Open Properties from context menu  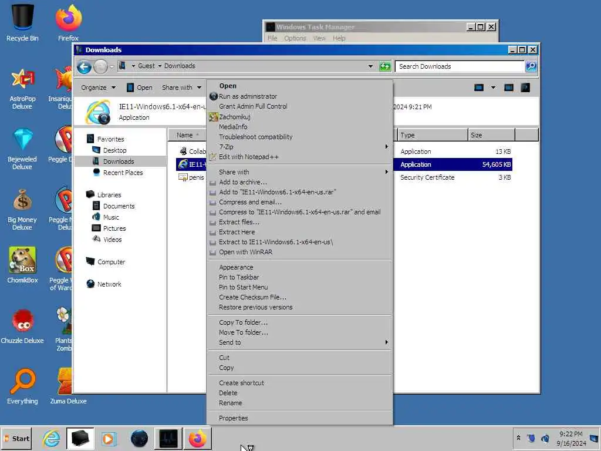(300, 418)
